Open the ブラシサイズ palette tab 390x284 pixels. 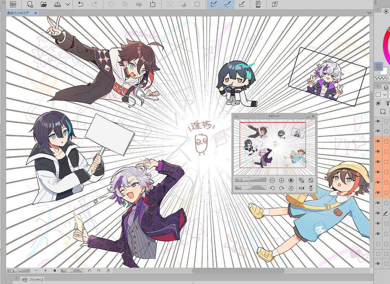32,279
